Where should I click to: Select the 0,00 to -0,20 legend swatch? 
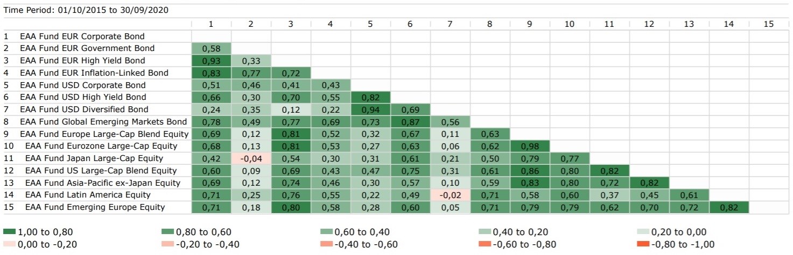10,244
